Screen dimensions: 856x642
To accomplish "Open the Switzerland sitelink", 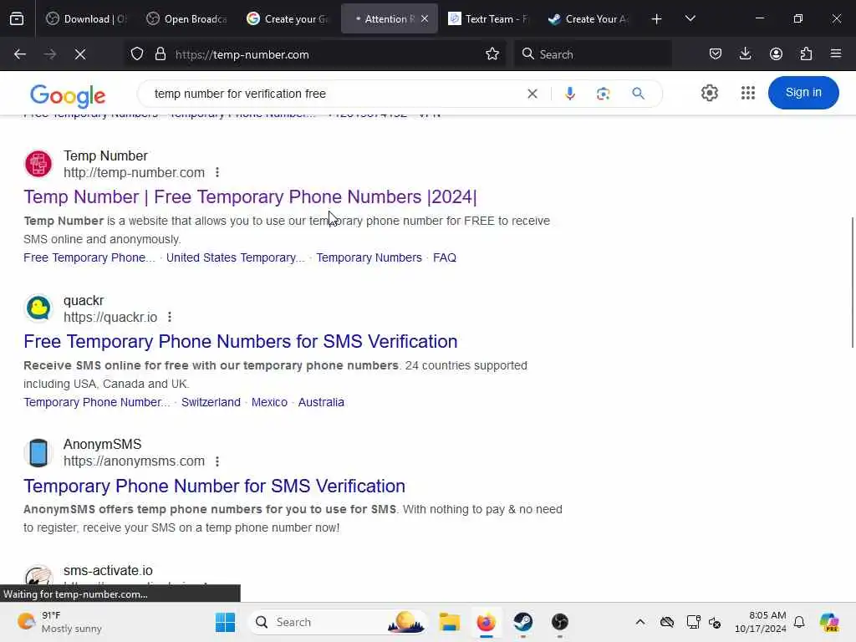I will [211, 402].
